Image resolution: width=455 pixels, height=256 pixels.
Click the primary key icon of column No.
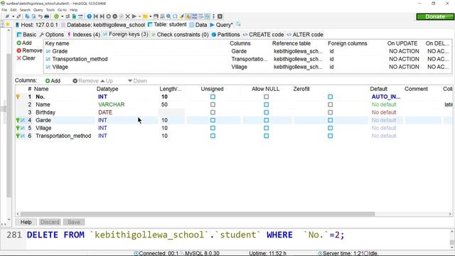tap(18, 97)
